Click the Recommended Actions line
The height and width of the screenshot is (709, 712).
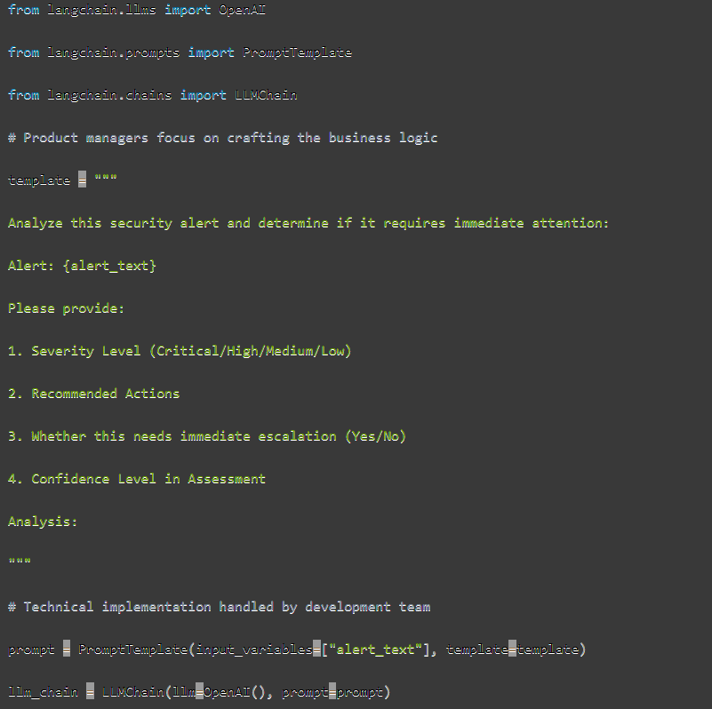point(94,394)
